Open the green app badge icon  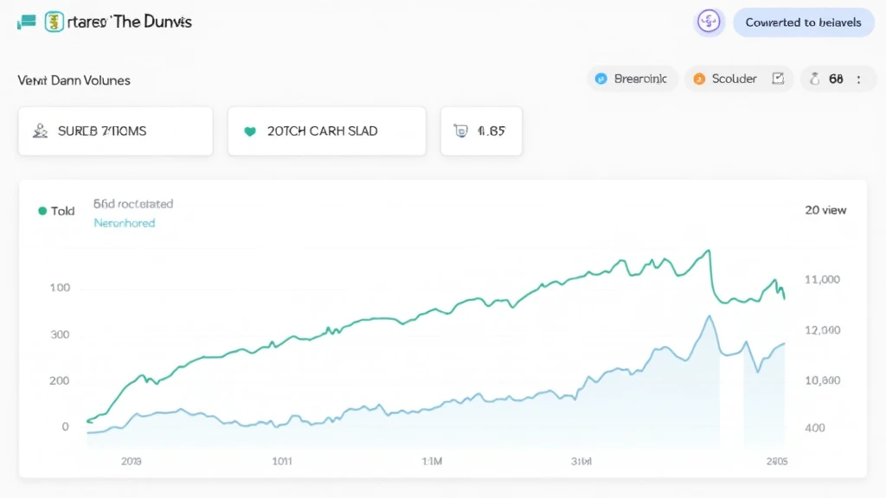click(55, 22)
